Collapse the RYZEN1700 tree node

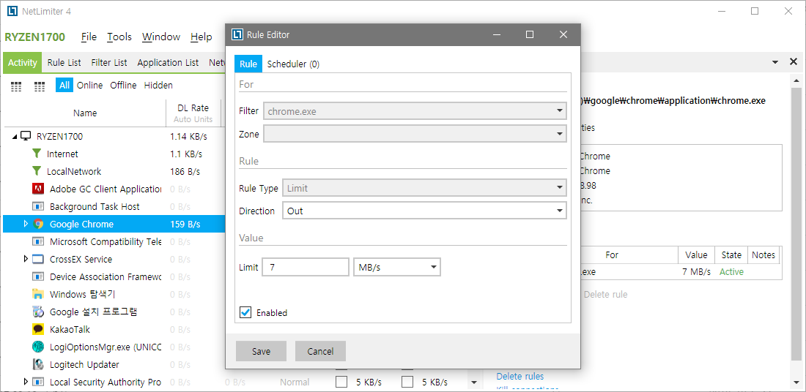[15, 137]
